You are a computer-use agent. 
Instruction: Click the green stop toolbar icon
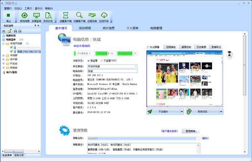[8, 15]
